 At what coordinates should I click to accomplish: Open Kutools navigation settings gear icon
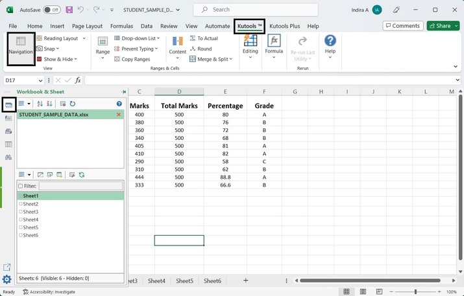(7, 279)
